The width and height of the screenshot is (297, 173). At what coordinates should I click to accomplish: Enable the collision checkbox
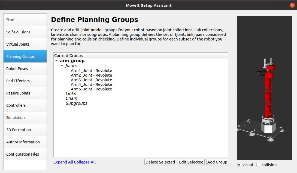(x=258, y=165)
